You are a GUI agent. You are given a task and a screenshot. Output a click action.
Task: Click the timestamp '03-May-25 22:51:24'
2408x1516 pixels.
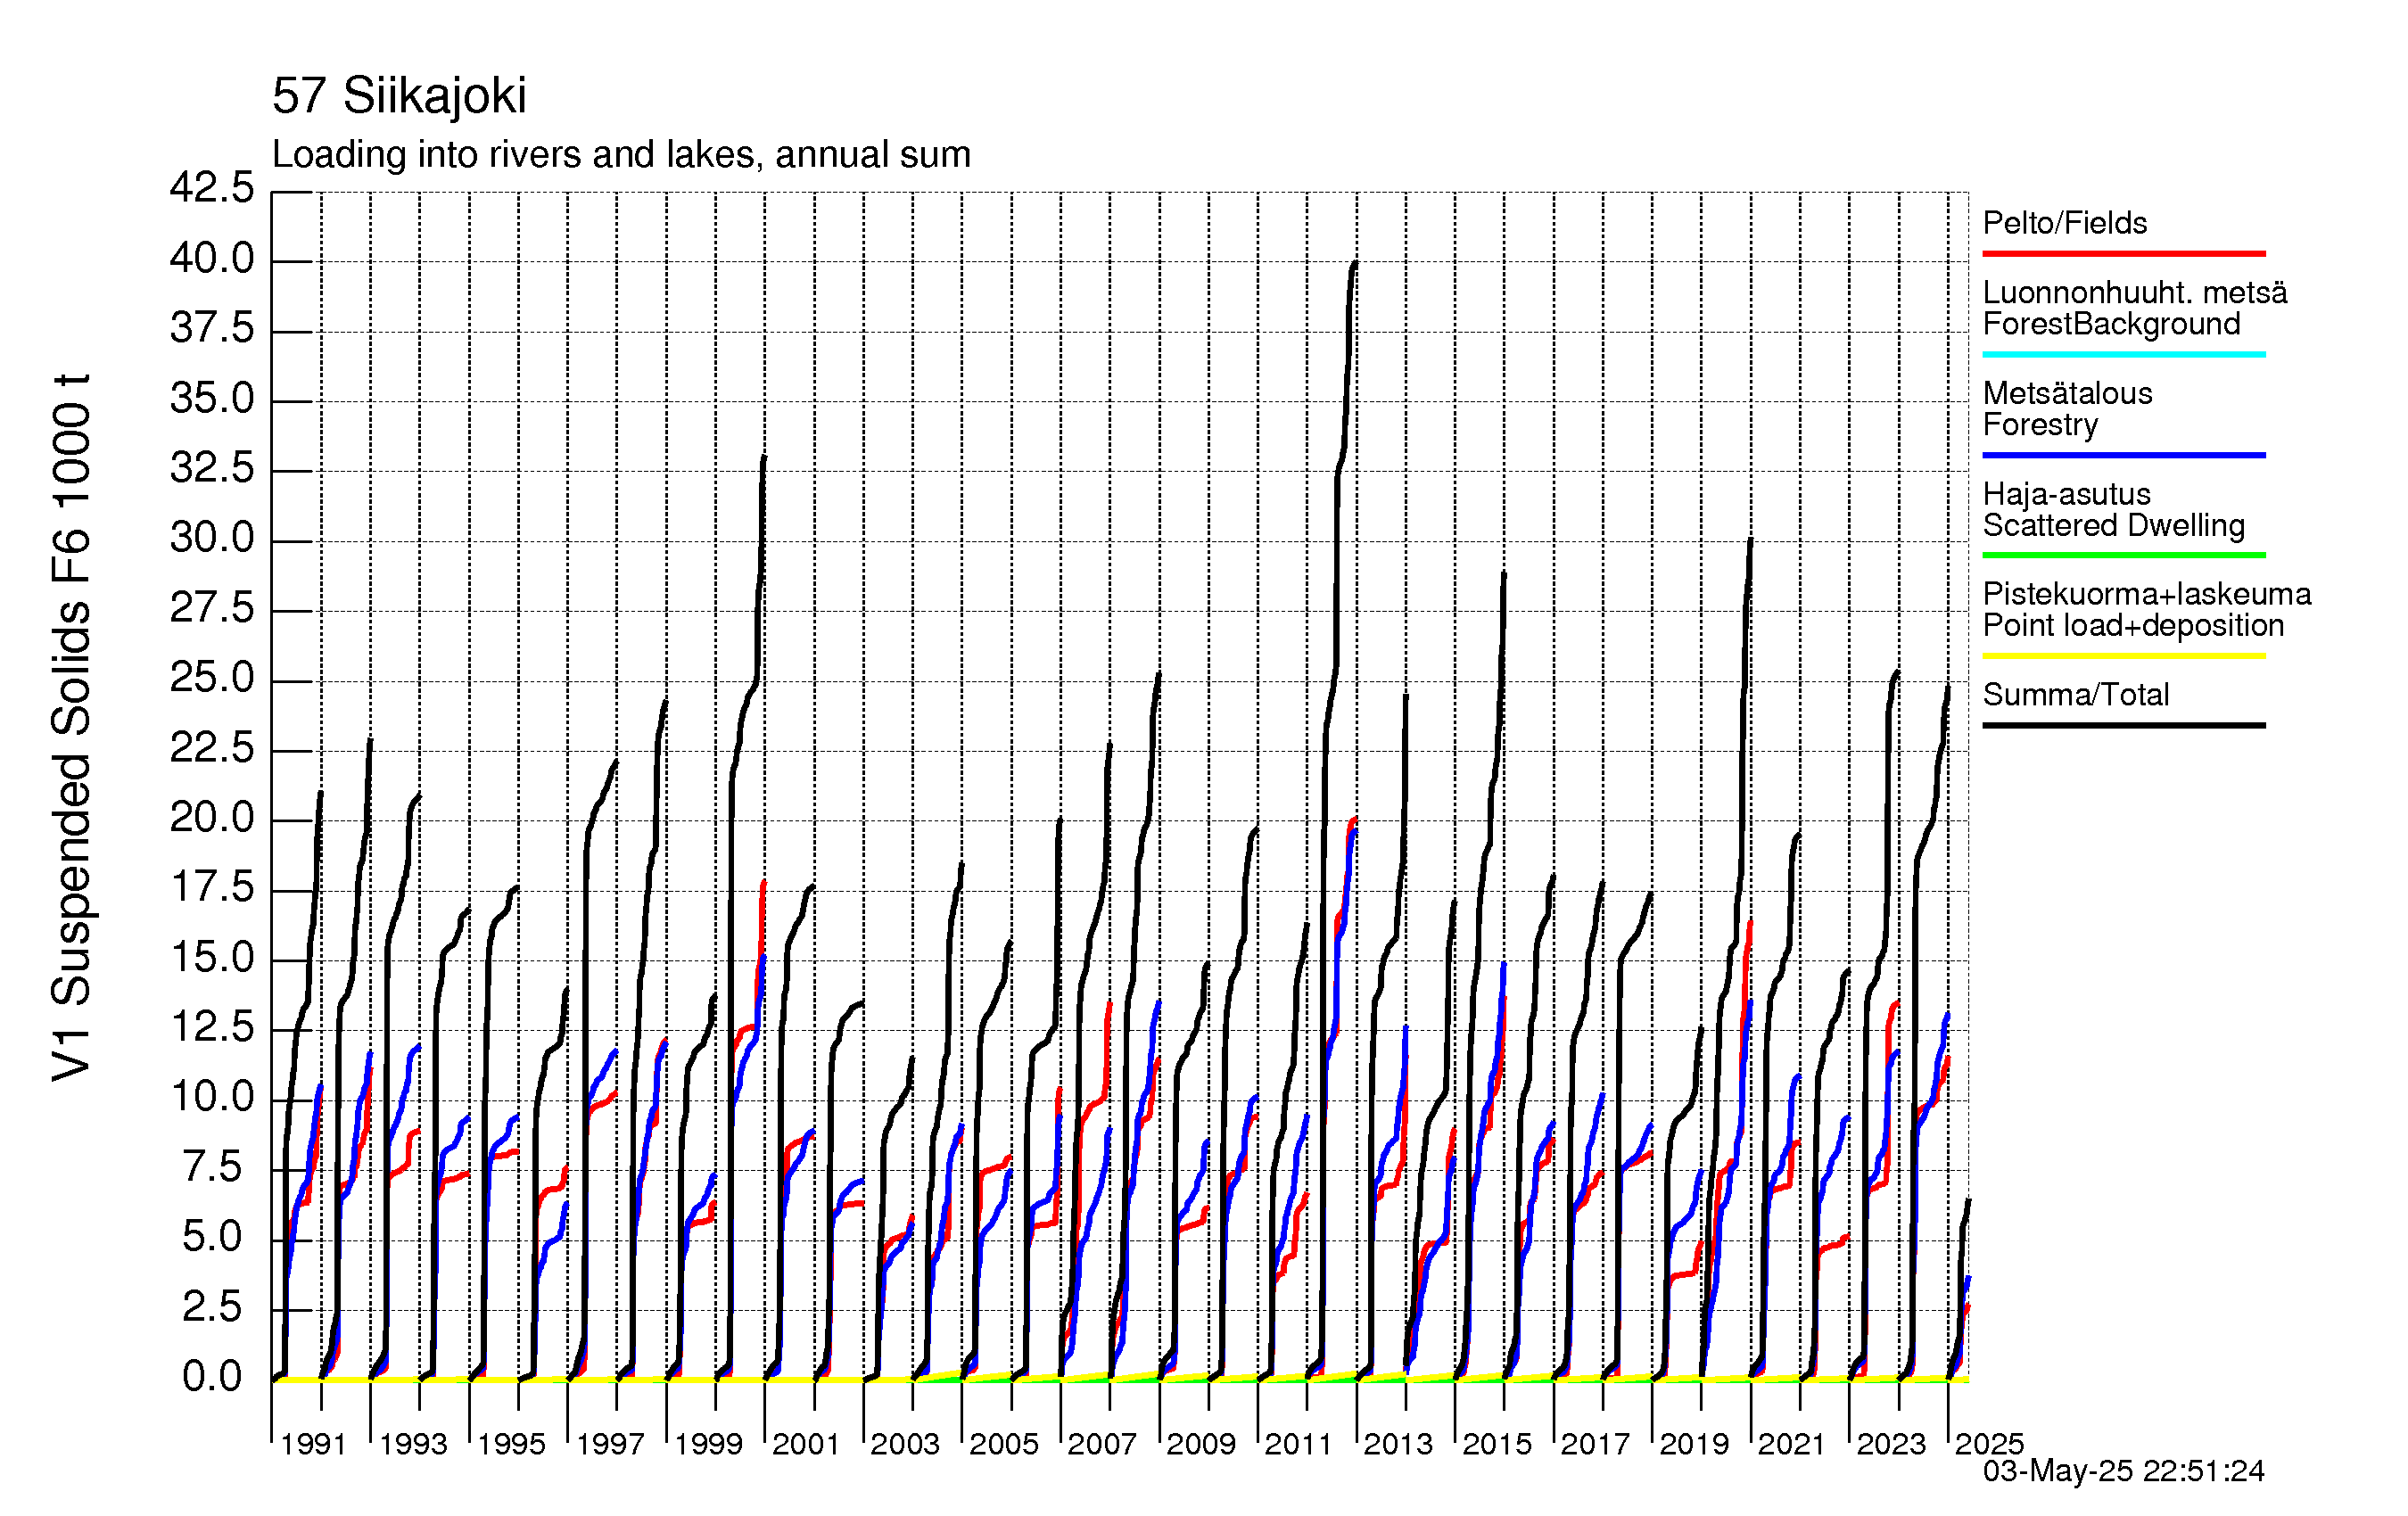(x=2123, y=1471)
